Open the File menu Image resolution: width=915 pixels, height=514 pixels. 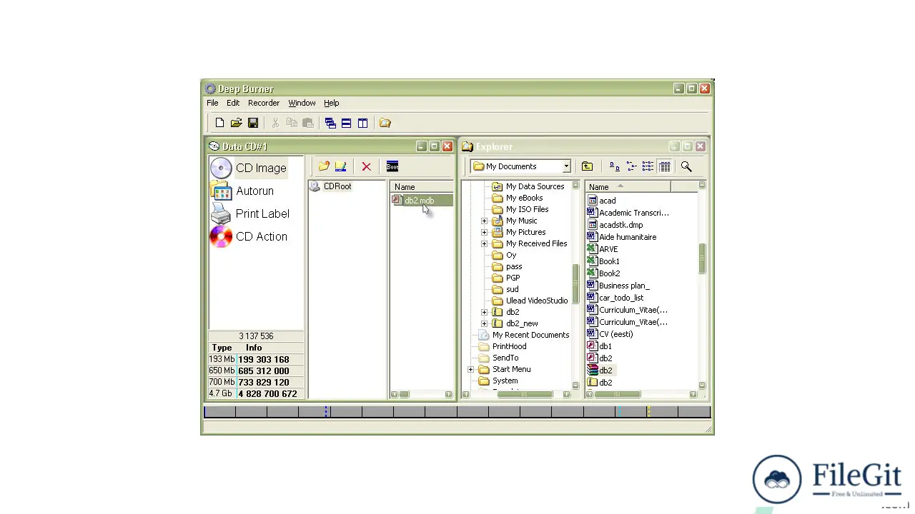[x=212, y=103]
